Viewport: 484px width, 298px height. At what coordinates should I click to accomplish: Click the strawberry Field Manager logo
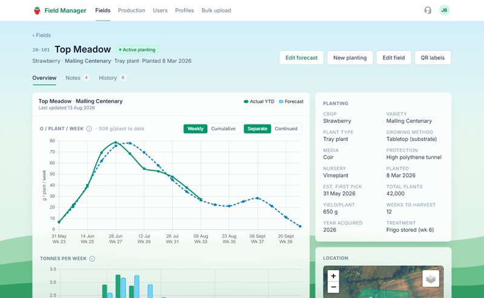37,10
